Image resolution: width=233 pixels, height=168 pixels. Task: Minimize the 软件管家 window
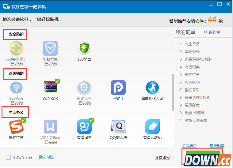click(x=211, y=5)
